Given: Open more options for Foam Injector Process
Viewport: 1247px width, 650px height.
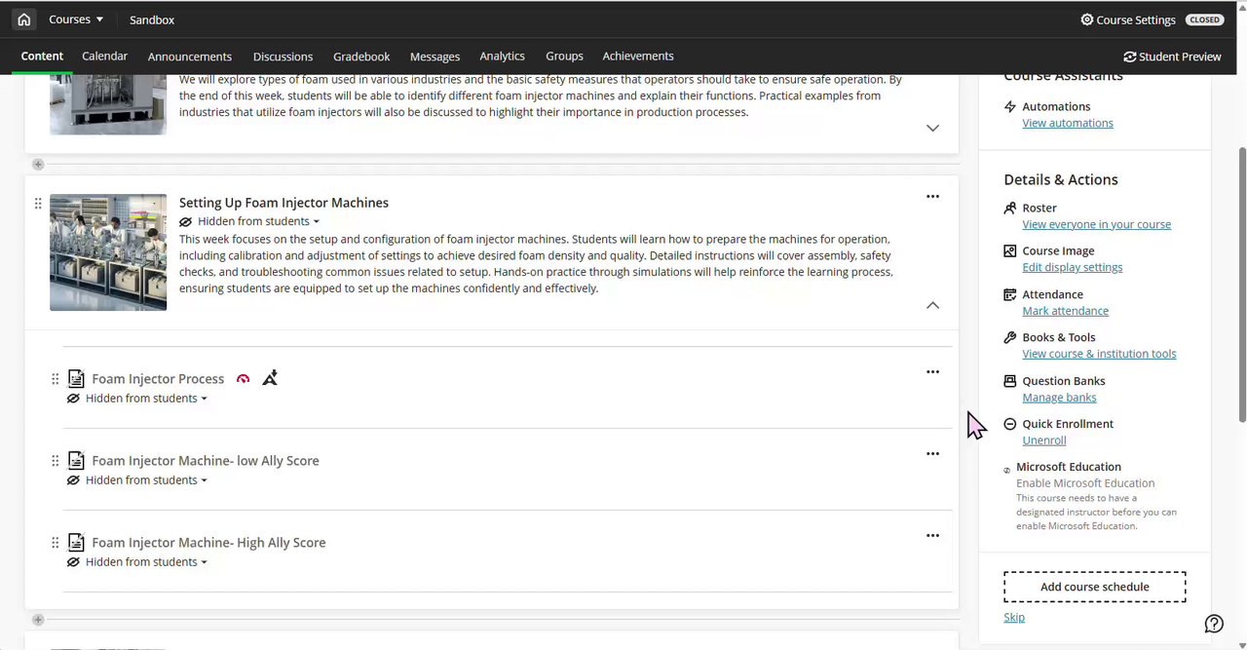Looking at the screenshot, I should coord(932,371).
